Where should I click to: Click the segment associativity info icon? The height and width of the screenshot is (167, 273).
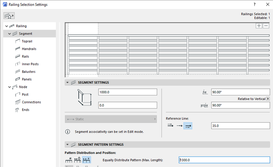click(68, 132)
